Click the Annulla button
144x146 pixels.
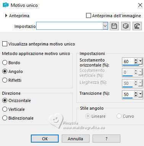(75, 139)
